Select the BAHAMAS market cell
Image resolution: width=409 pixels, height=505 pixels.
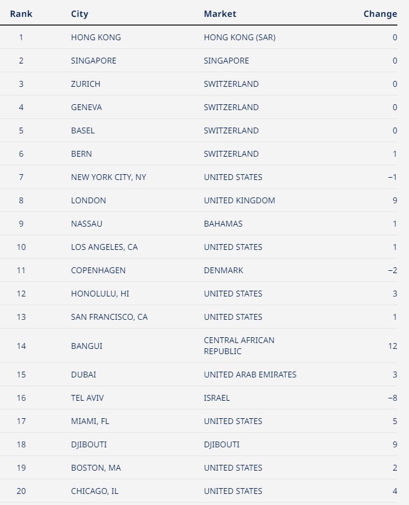[x=223, y=224]
